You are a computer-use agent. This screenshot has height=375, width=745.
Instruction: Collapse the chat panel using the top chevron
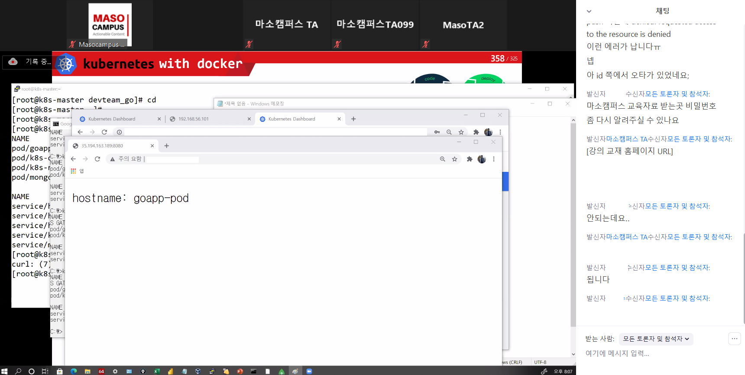click(x=589, y=11)
